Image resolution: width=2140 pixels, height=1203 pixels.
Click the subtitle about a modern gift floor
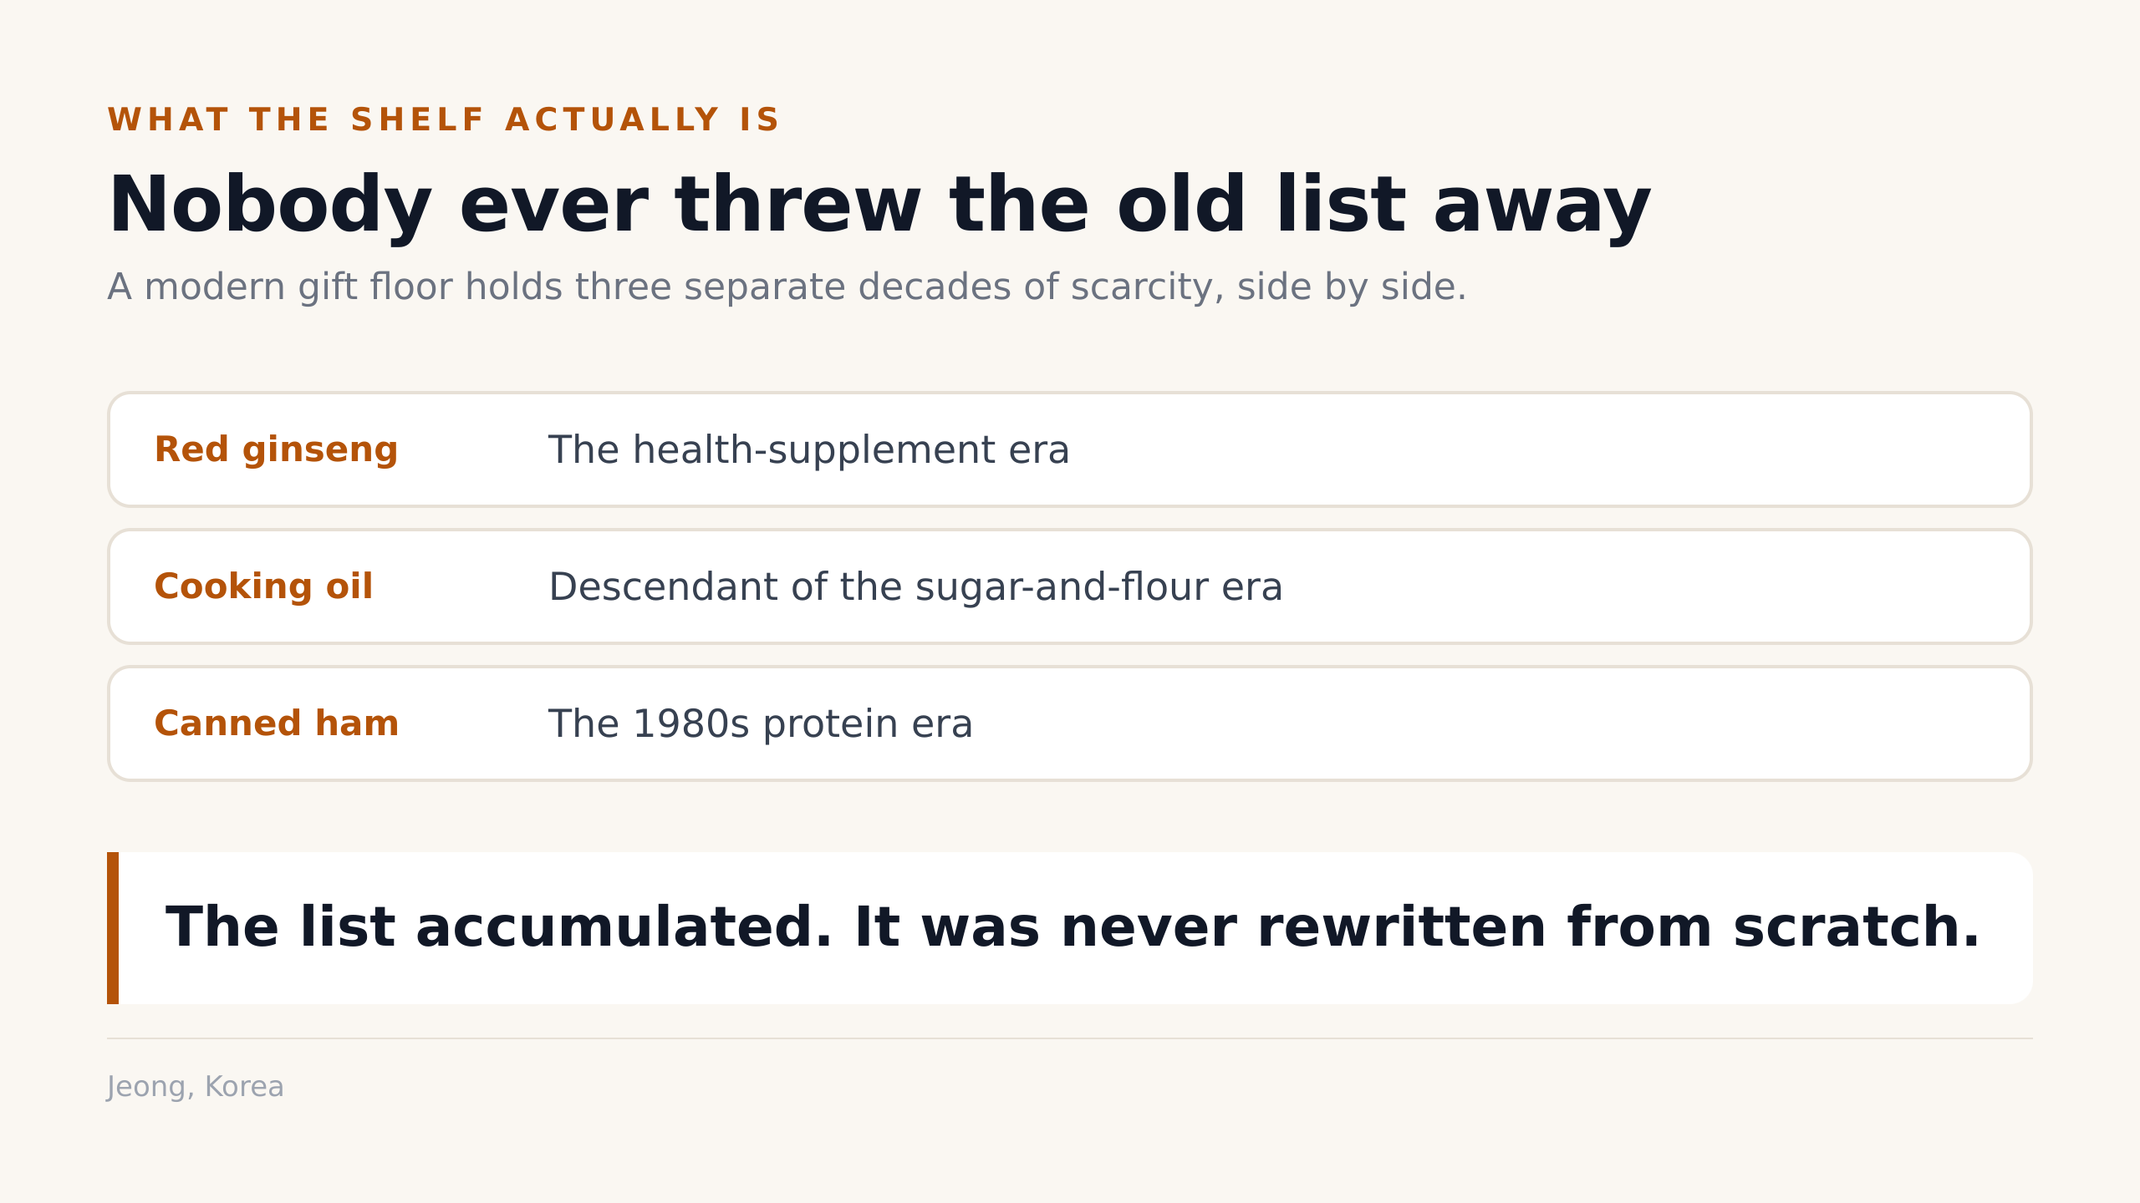pos(787,287)
